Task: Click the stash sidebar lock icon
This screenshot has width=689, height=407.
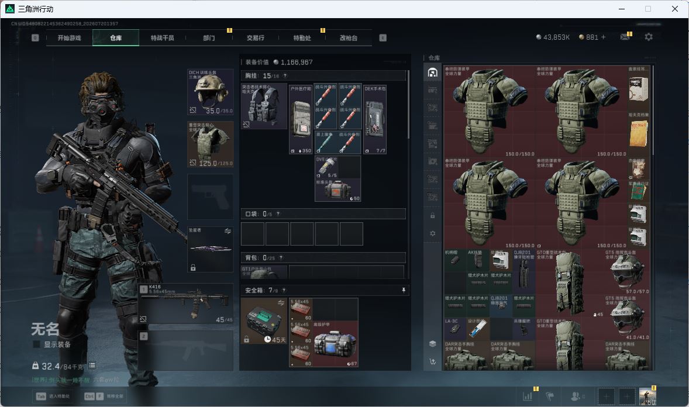Action: click(x=432, y=216)
